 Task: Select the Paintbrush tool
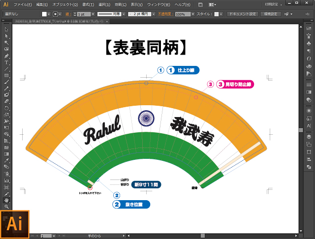pos(6,82)
